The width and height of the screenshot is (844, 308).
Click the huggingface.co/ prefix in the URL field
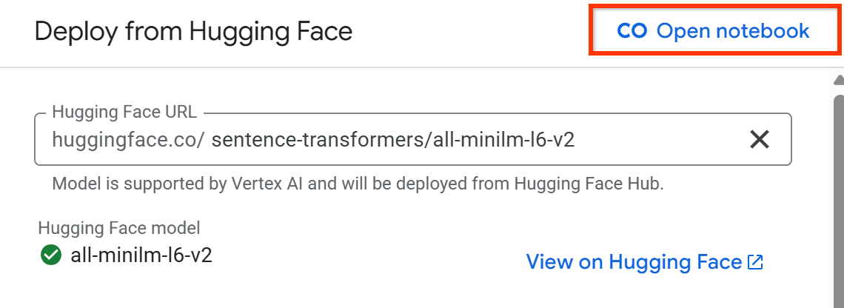[x=127, y=139]
